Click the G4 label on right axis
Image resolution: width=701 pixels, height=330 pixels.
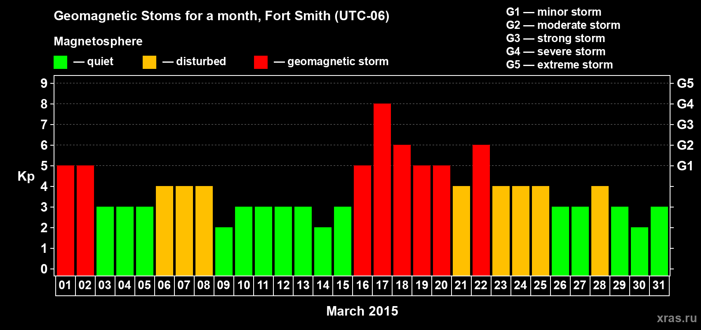685,104
